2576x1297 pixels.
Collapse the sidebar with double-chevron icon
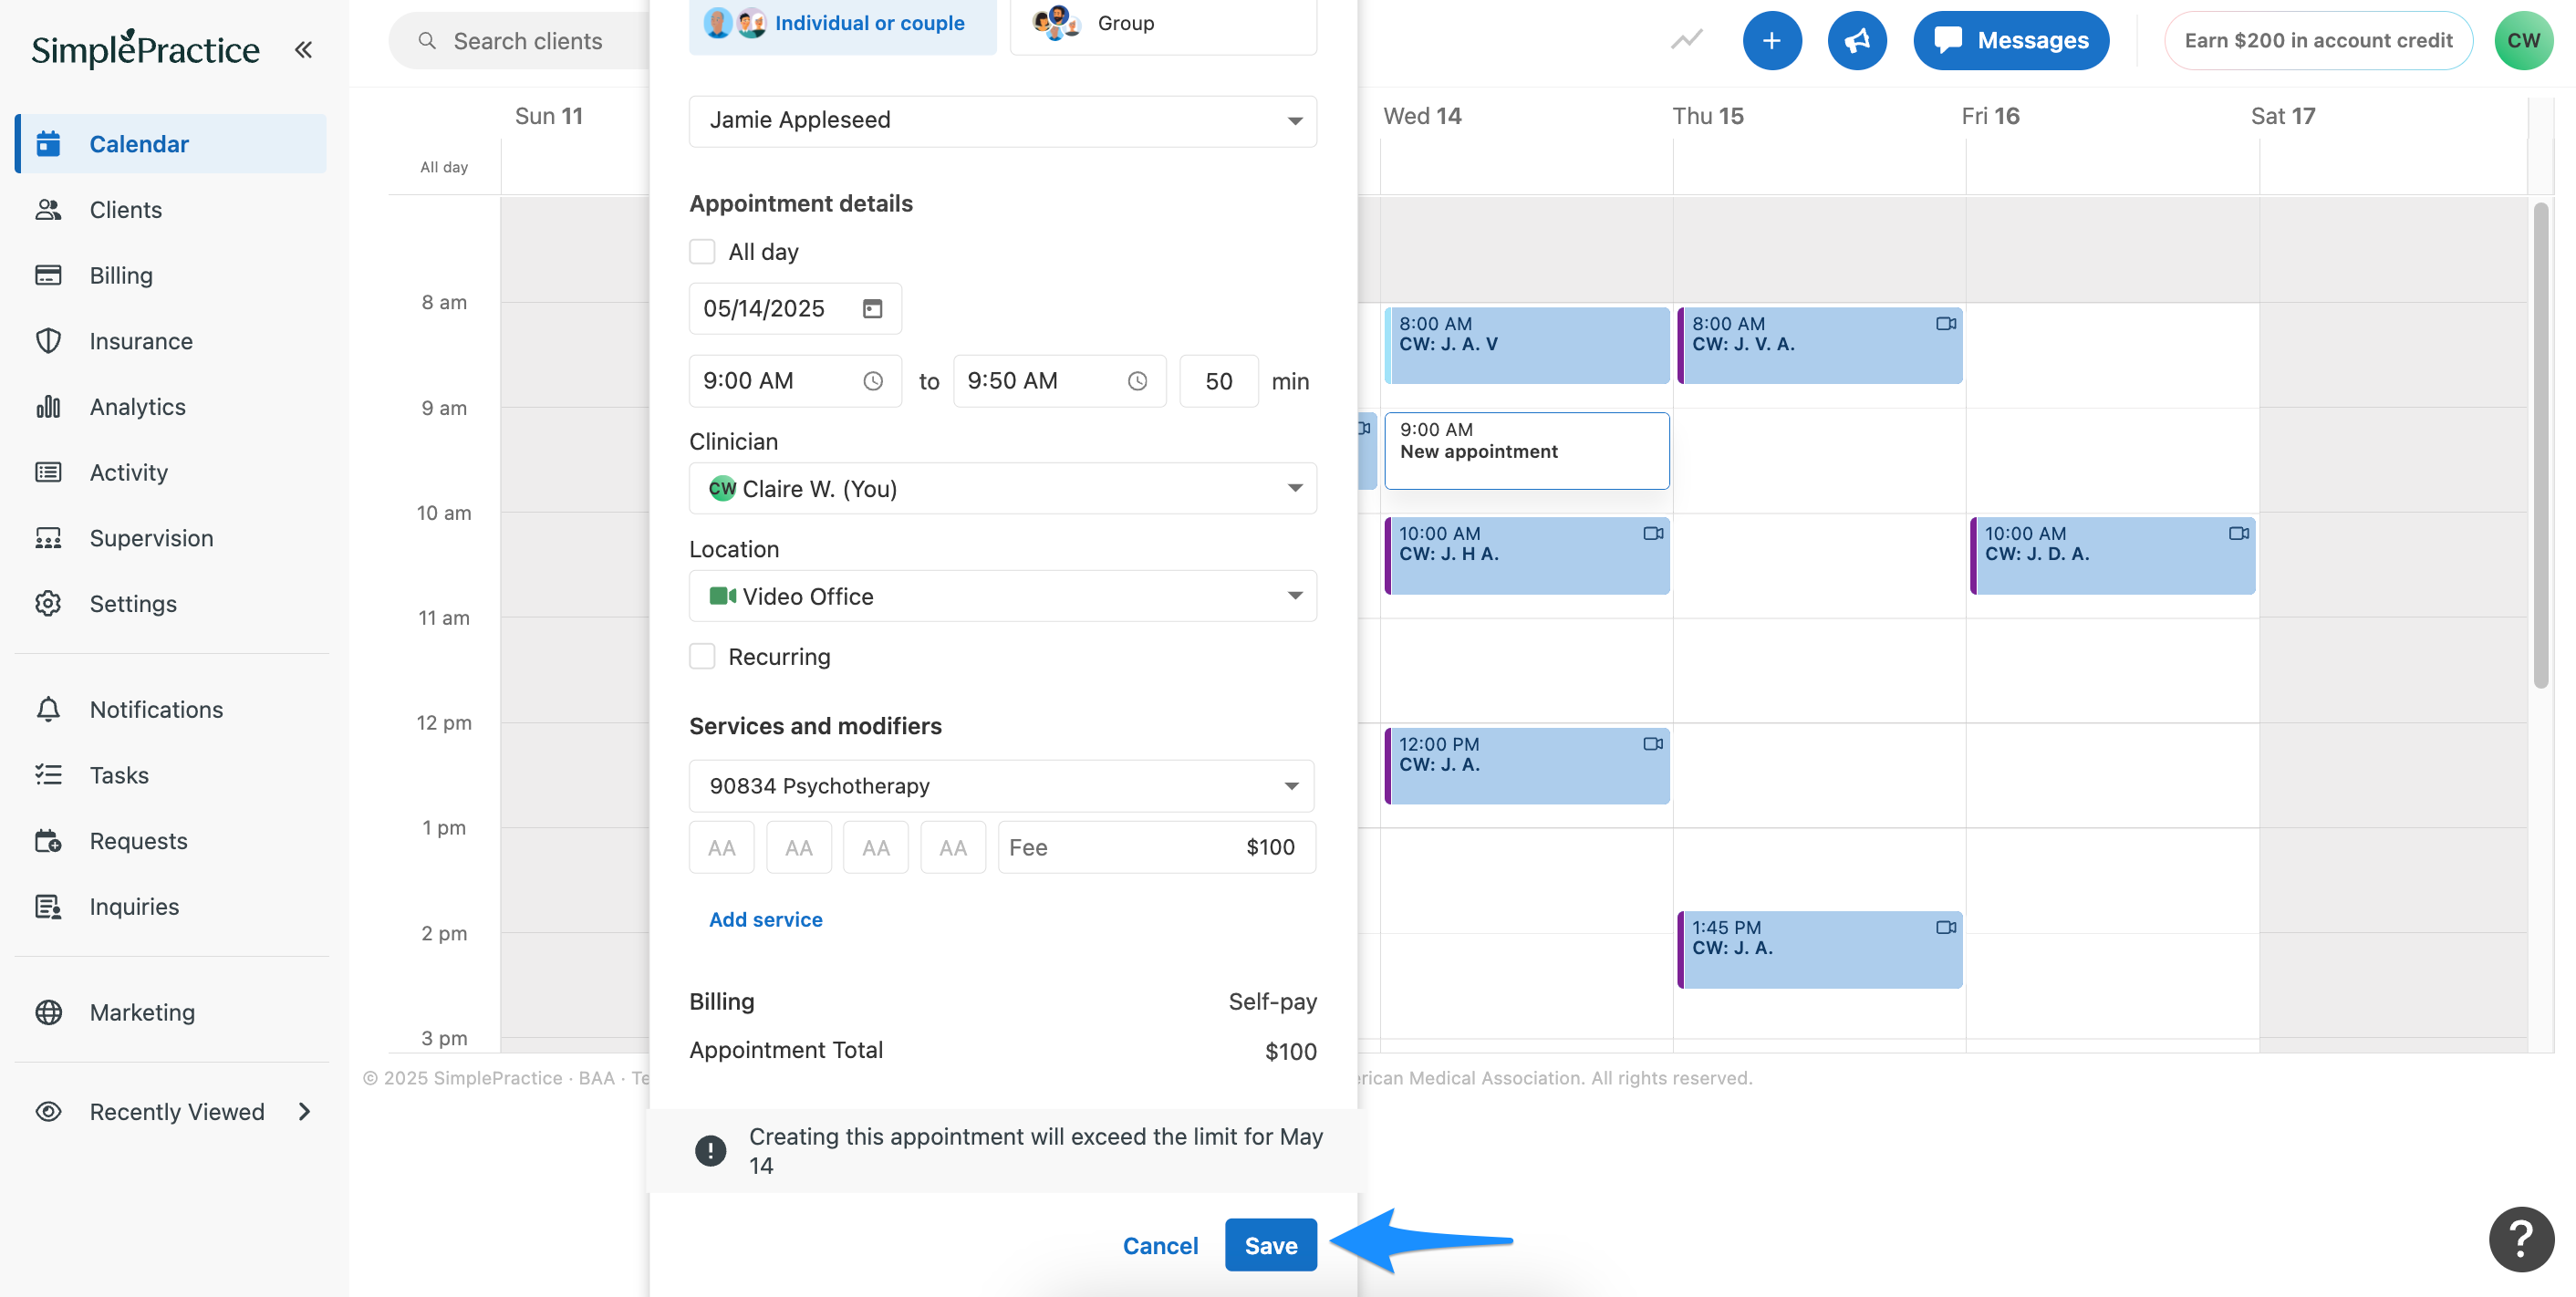coord(303,49)
